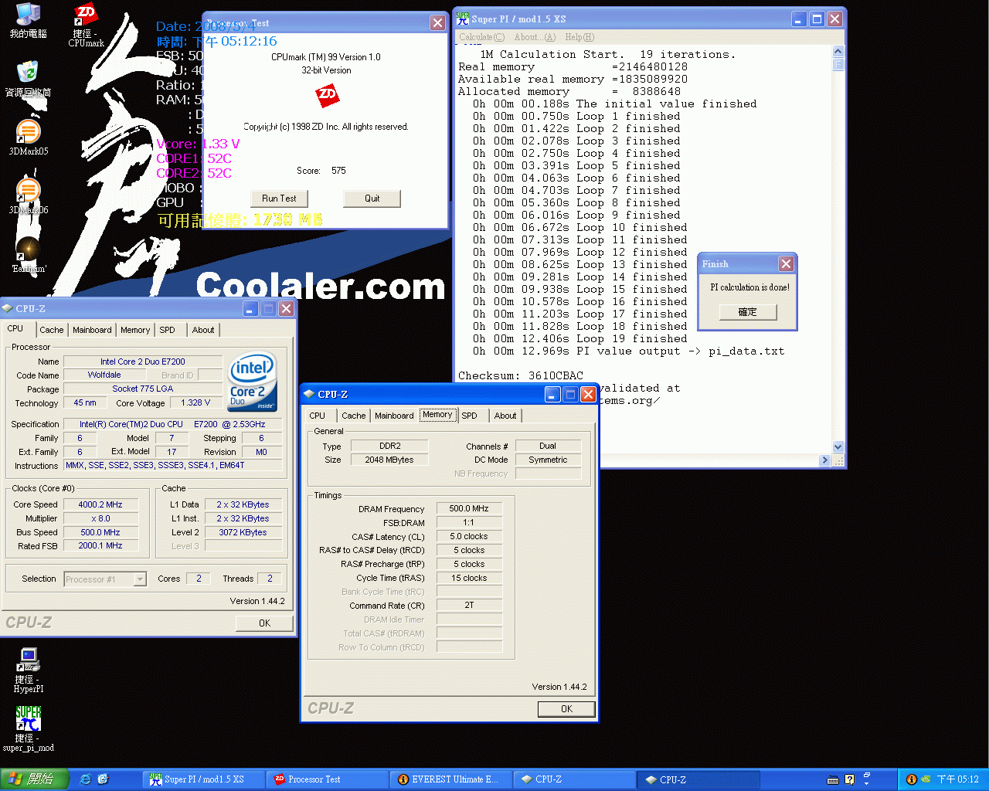The width and height of the screenshot is (989, 791).
Task: Click the CAS# Latency value 5.0 clocks
Action: [469, 536]
